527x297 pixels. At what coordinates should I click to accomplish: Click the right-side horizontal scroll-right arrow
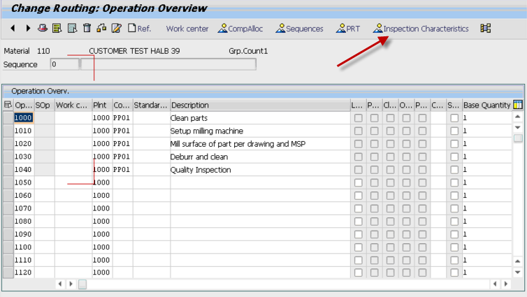click(x=506, y=284)
